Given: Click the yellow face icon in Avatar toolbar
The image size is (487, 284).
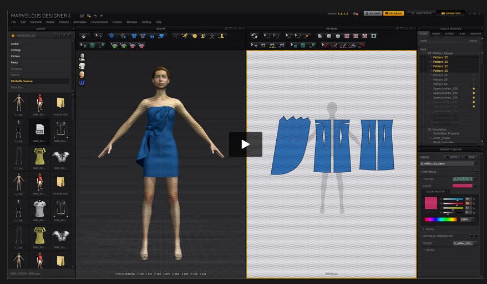Looking at the screenshot, I should click(x=194, y=36).
